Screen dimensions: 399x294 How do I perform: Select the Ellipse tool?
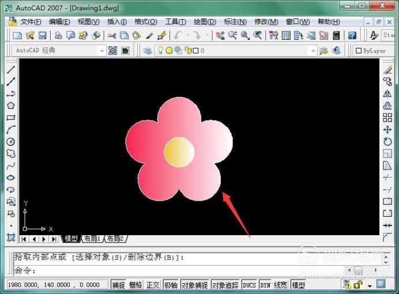11,178
